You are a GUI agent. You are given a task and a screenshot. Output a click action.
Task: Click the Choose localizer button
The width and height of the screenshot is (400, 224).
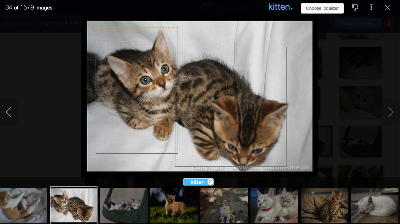point(322,8)
